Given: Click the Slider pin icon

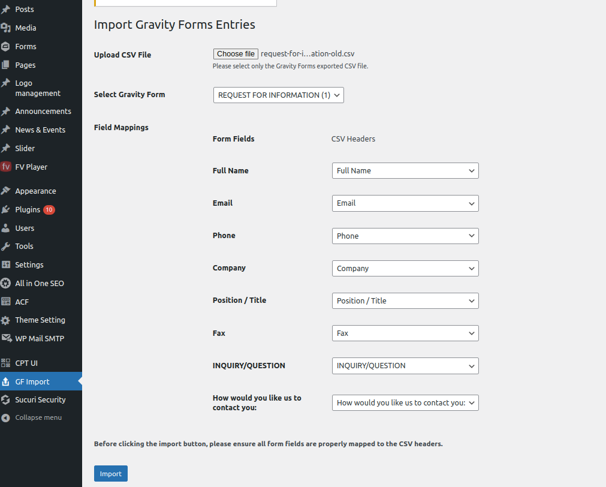Looking at the screenshot, I should click(x=5, y=148).
